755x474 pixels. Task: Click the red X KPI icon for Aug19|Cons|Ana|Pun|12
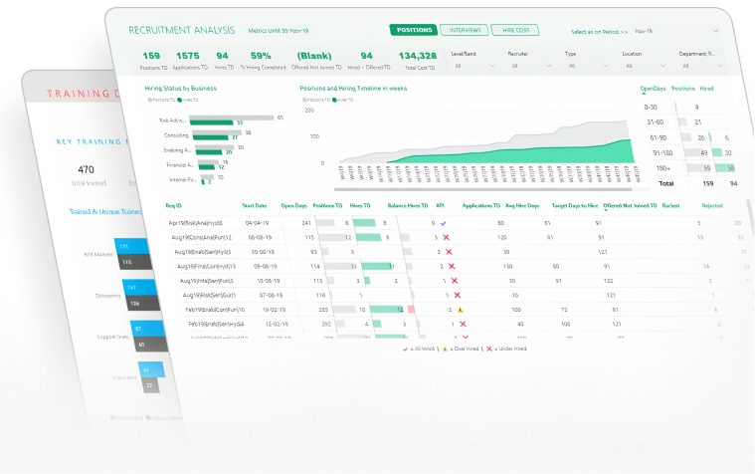[x=447, y=238]
